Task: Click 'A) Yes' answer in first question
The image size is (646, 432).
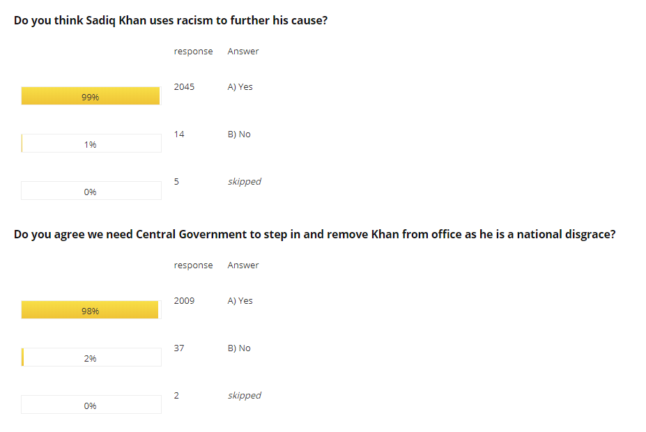Action: pyautogui.click(x=240, y=87)
